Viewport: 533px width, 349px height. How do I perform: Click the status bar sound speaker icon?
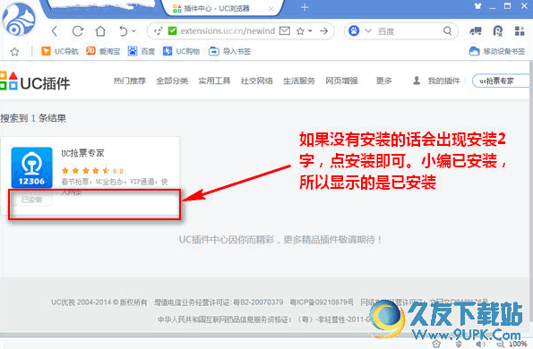(479, 345)
